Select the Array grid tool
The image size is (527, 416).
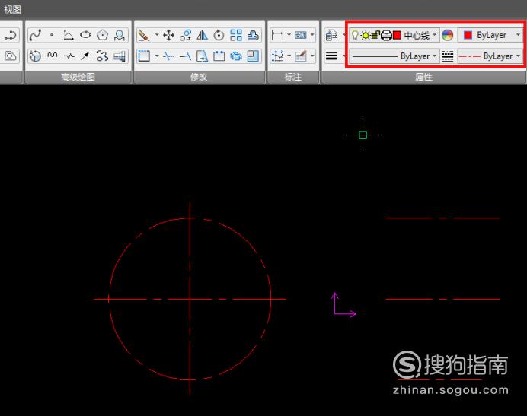tap(236, 35)
